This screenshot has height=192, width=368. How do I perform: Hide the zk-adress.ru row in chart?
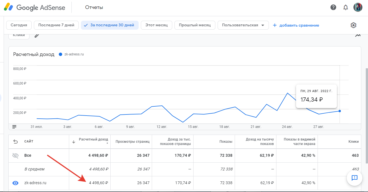[16, 183]
